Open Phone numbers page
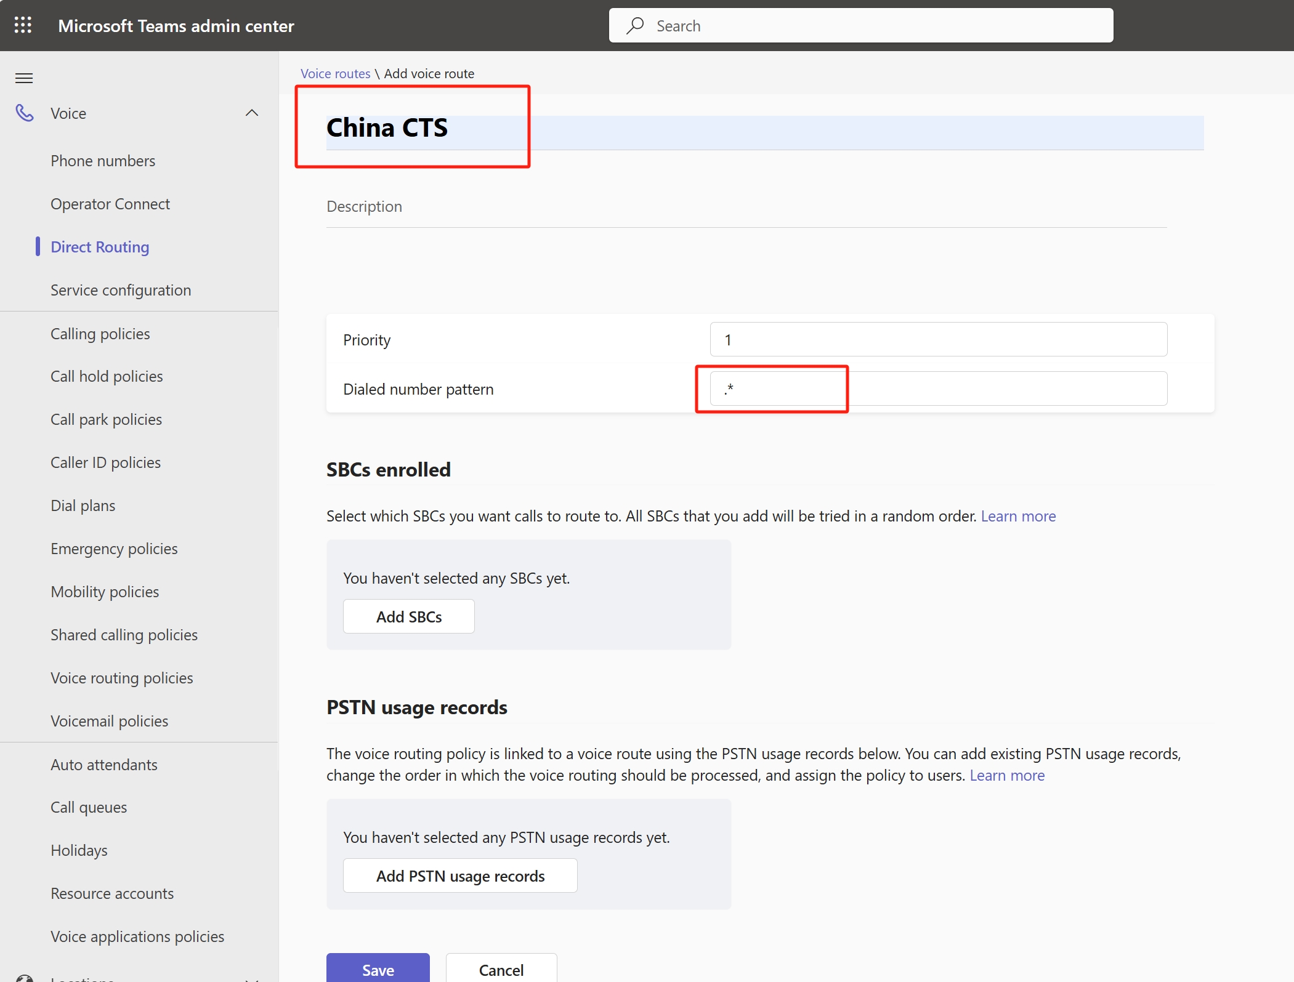 click(x=103, y=161)
